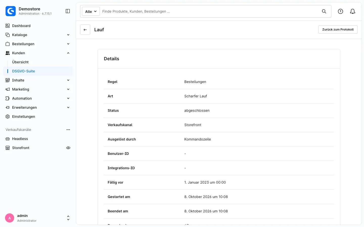Open the Alle search filter dropdown
Image resolution: width=364 pixels, height=227 pixels.
91,11
